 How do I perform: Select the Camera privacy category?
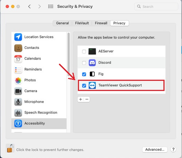click(x=39, y=91)
